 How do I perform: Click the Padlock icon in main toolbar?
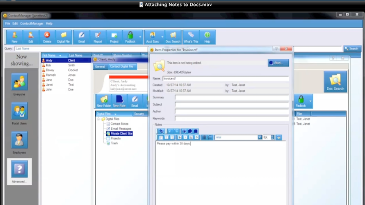tap(130, 37)
